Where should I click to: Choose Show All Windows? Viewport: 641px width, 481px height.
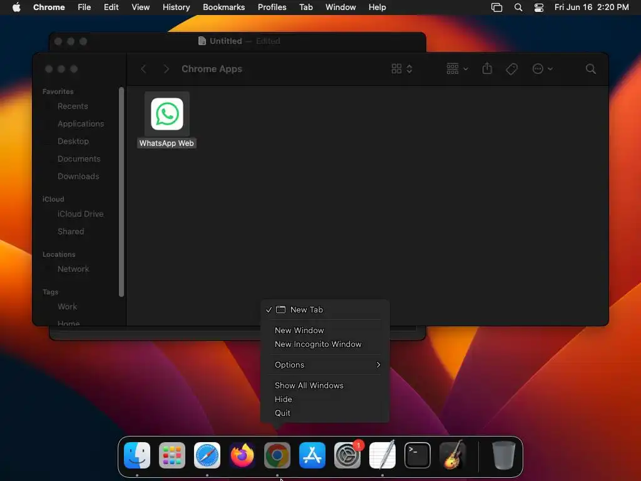pyautogui.click(x=325, y=386)
